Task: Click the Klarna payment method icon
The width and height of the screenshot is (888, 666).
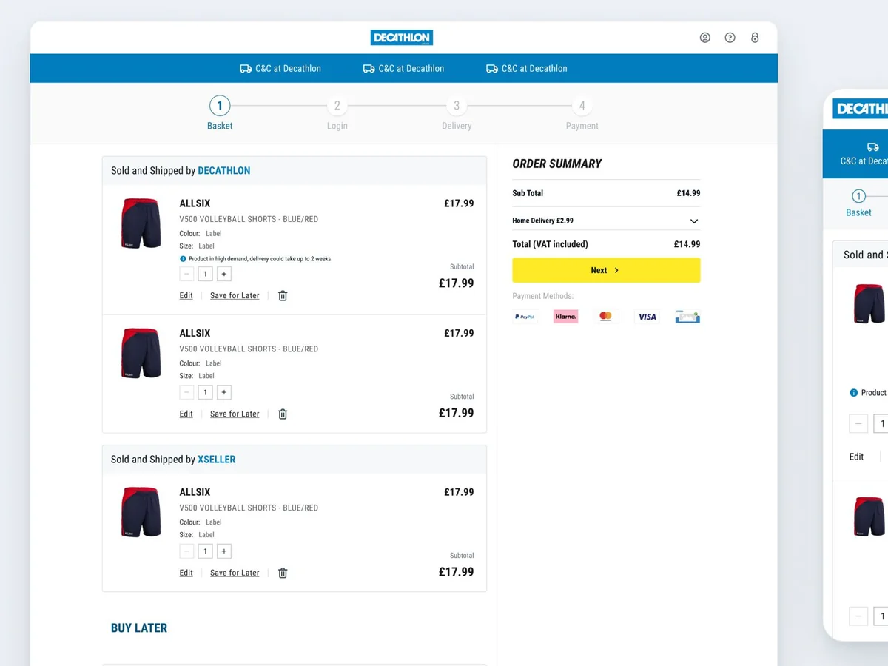Action: 565,317
